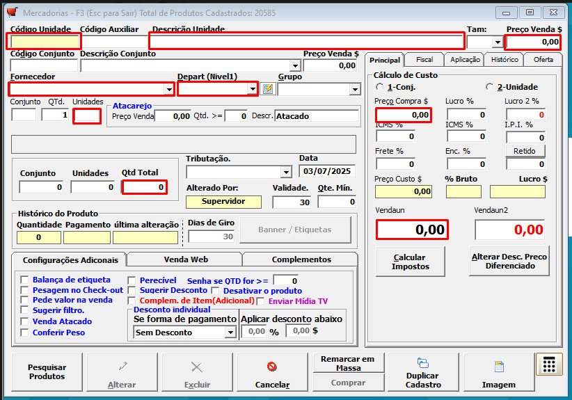The image size is (572, 400).
Task: Expand the Se forma de pagamento dropdown
Action: [x=230, y=333]
